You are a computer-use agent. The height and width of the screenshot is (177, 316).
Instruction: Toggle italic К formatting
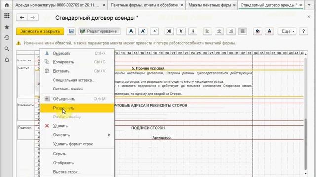(x=181, y=31)
